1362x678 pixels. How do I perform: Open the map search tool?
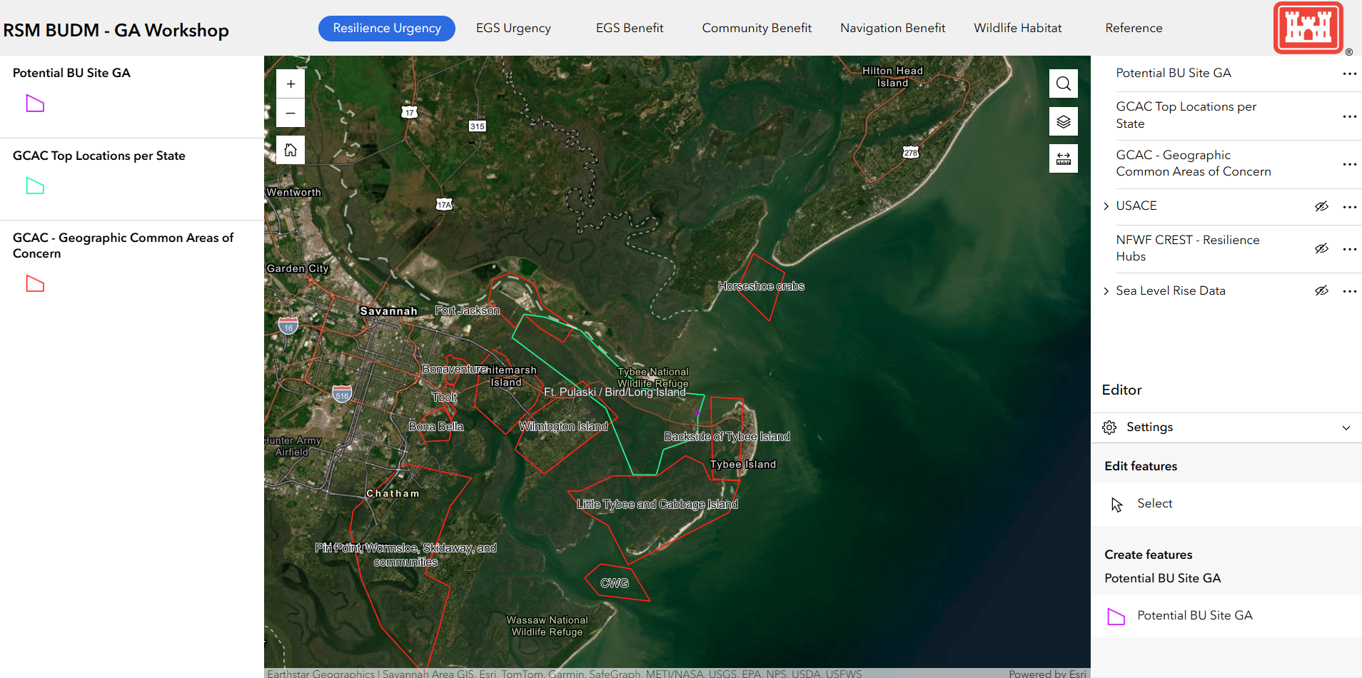click(x=1063, y=84)
